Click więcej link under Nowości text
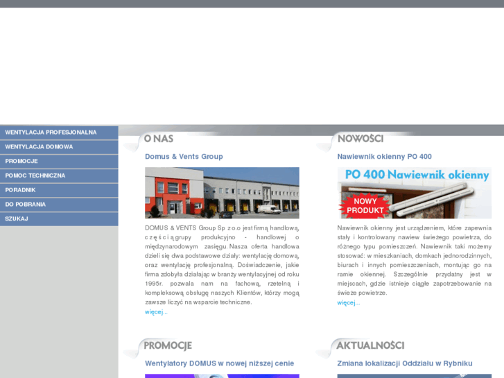 (x=349, y=302)
